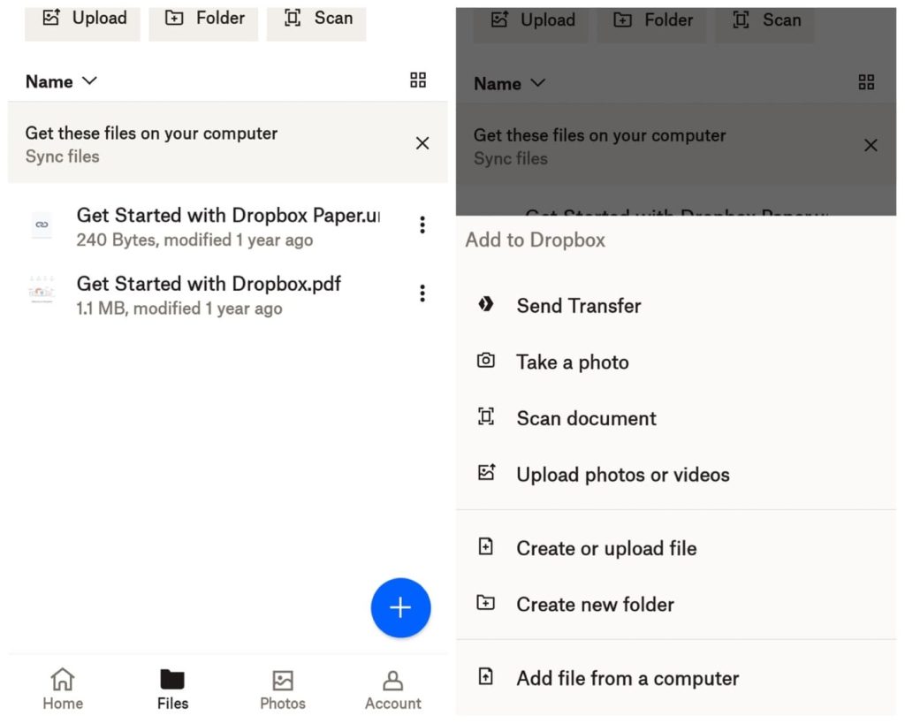Tap dimmed Scan button in right screen
The height and width of the screenshot is (724, 905).
[764, 24]
